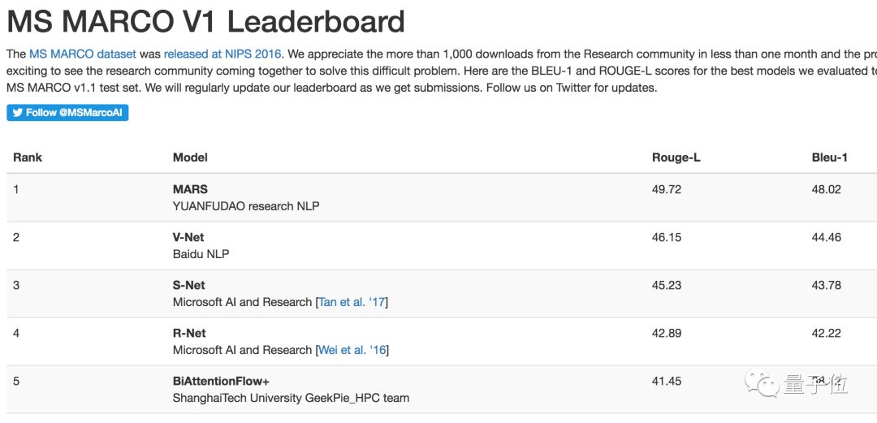The height and width of the screenshot is (423, 877).
Task: Click the Twitter bird icon
Action: click(17, 113)
